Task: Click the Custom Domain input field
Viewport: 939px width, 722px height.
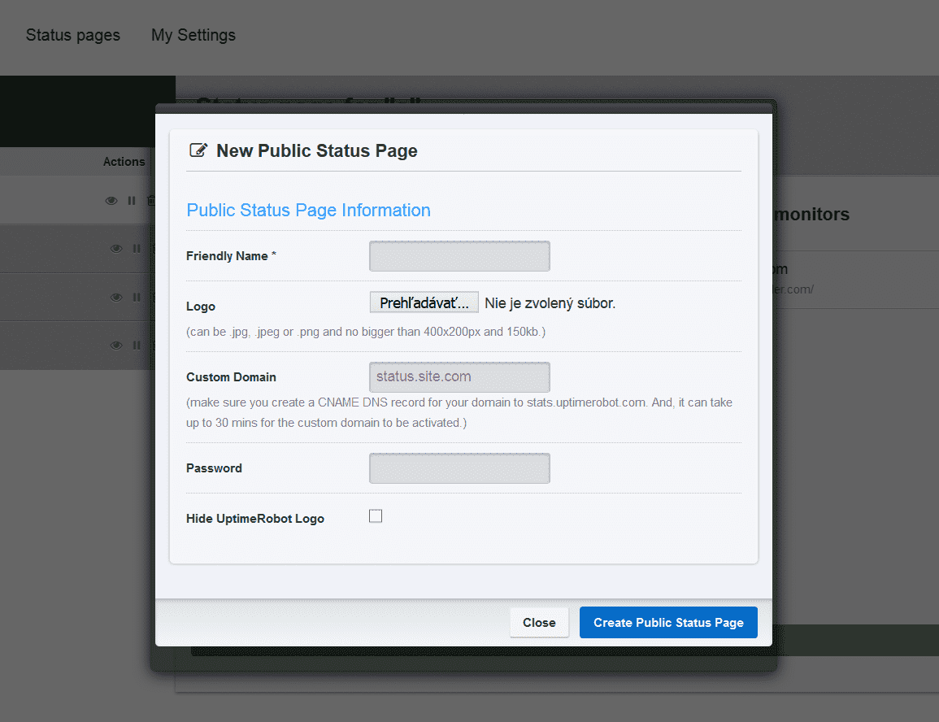Action: pos(459,376)
